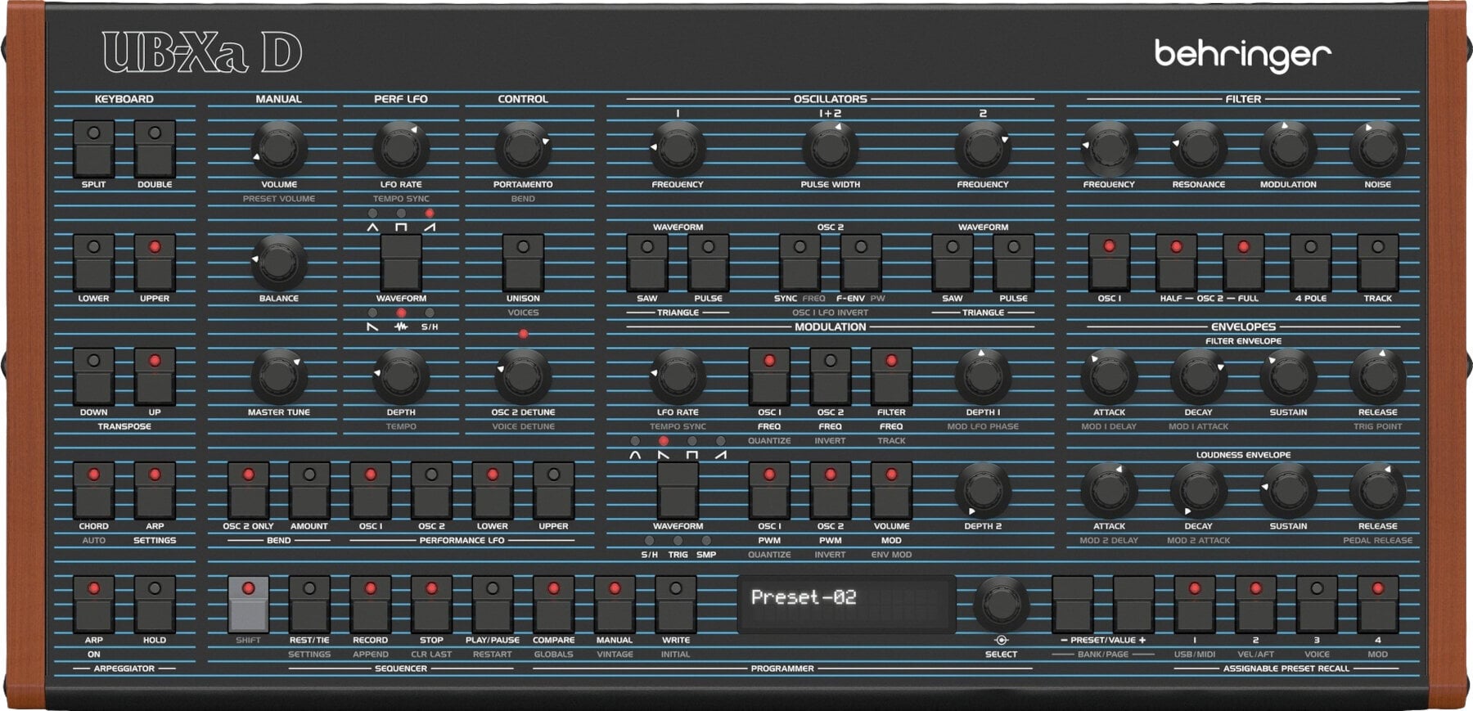
Task: Toggle Performance LFO UPPER button
Action: pyautogui.click(x=553, y=491)
